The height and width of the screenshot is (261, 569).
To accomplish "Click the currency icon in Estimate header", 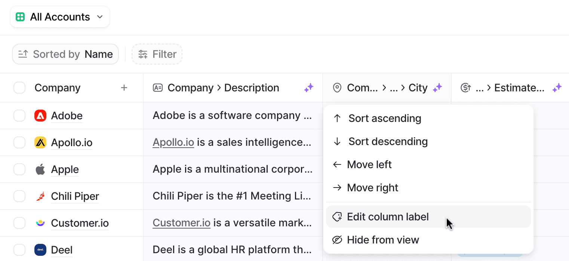I will tap(465, 88).
